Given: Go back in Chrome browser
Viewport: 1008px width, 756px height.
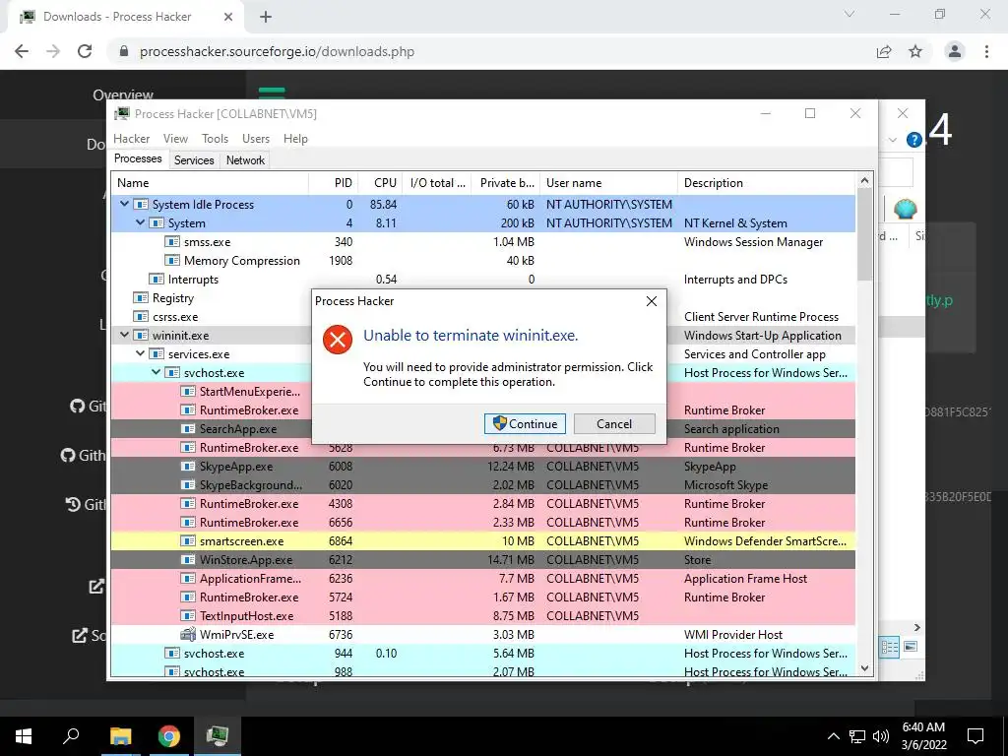Looking at the screenshot, I should (x=22, y=51).
